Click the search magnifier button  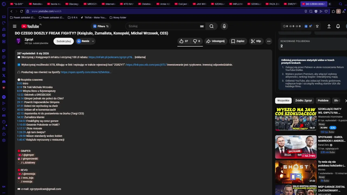(211, 26)
